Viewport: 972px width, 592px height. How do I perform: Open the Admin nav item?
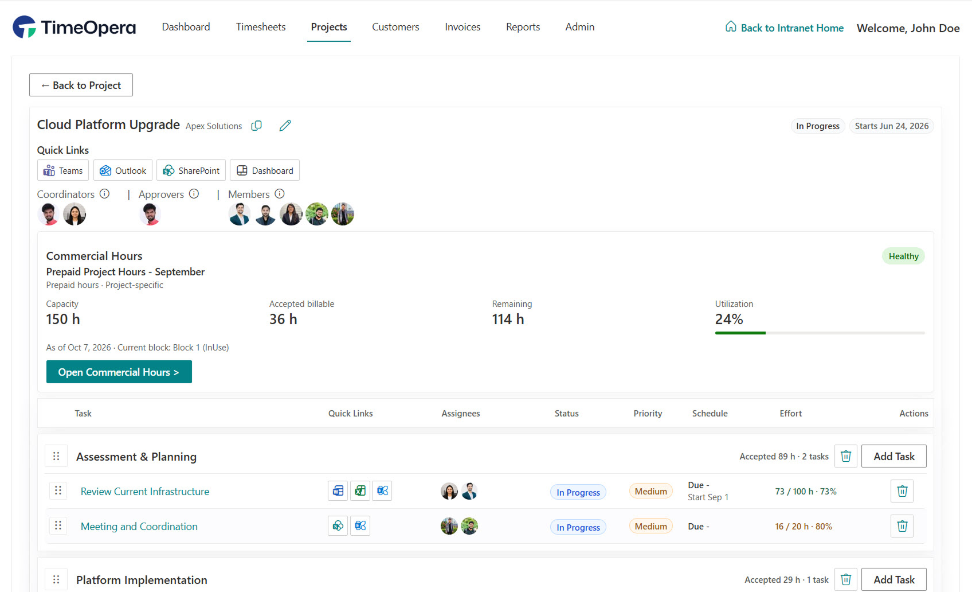pos(579,27)
